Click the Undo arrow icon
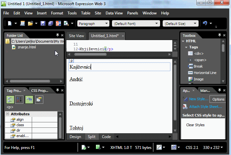The height and width of the screenshot is (155, 231). click(x=205, y=23)
